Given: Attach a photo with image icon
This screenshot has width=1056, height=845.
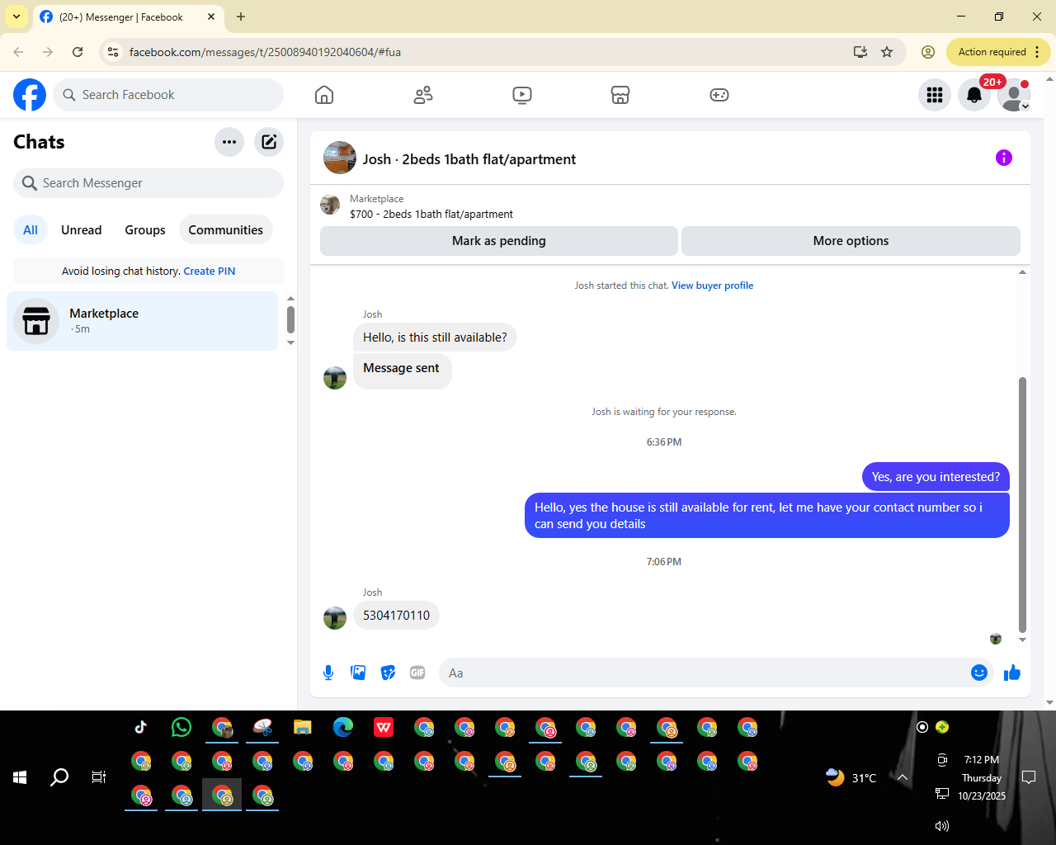Looking at the screenshot, I should 358,673.
